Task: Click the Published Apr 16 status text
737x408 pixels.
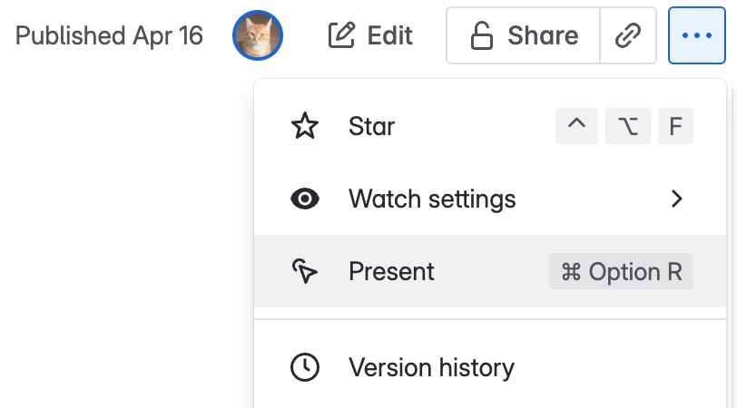Action: click(x=110, y=35)
